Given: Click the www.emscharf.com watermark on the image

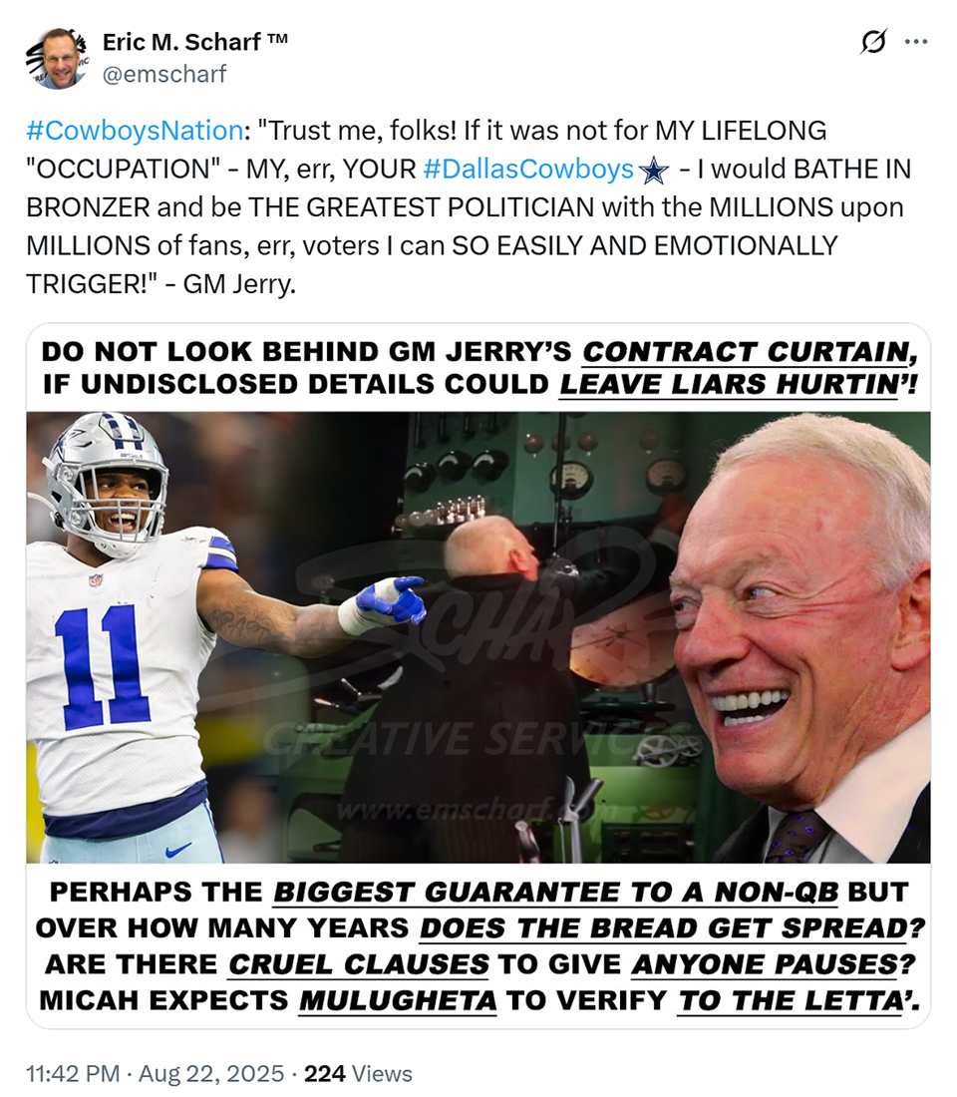Looking at the screenshot, I should tap(476, 810).
